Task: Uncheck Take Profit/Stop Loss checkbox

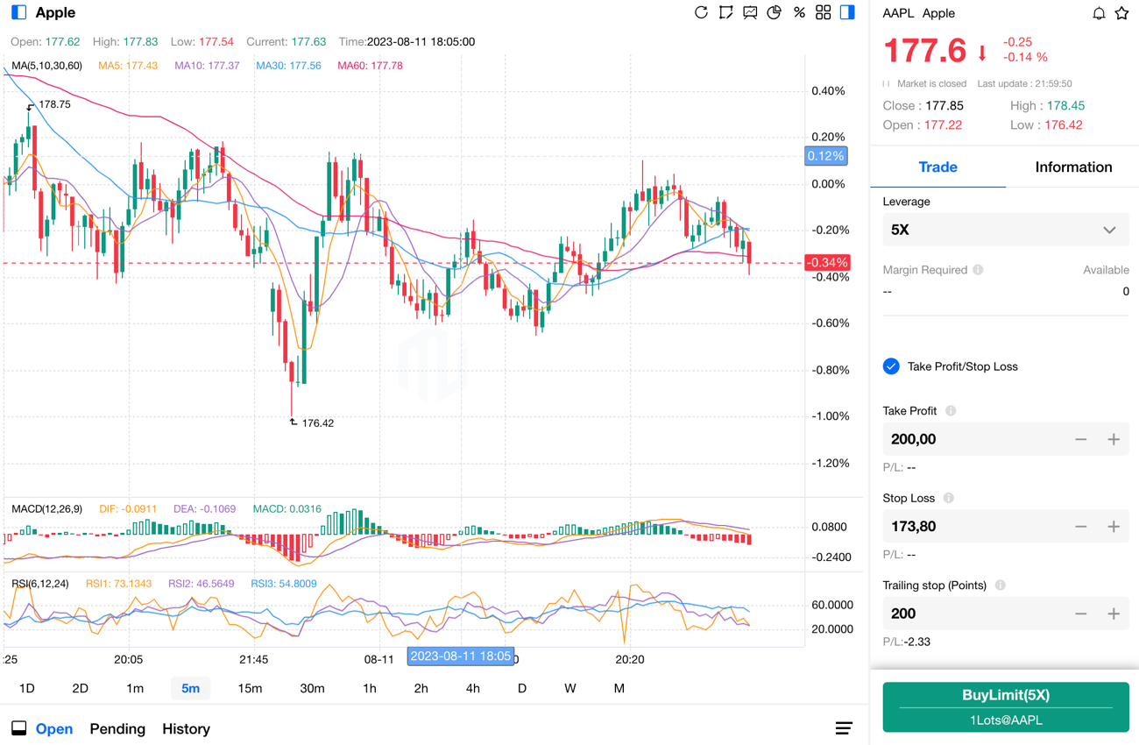Action: [891, 366]
